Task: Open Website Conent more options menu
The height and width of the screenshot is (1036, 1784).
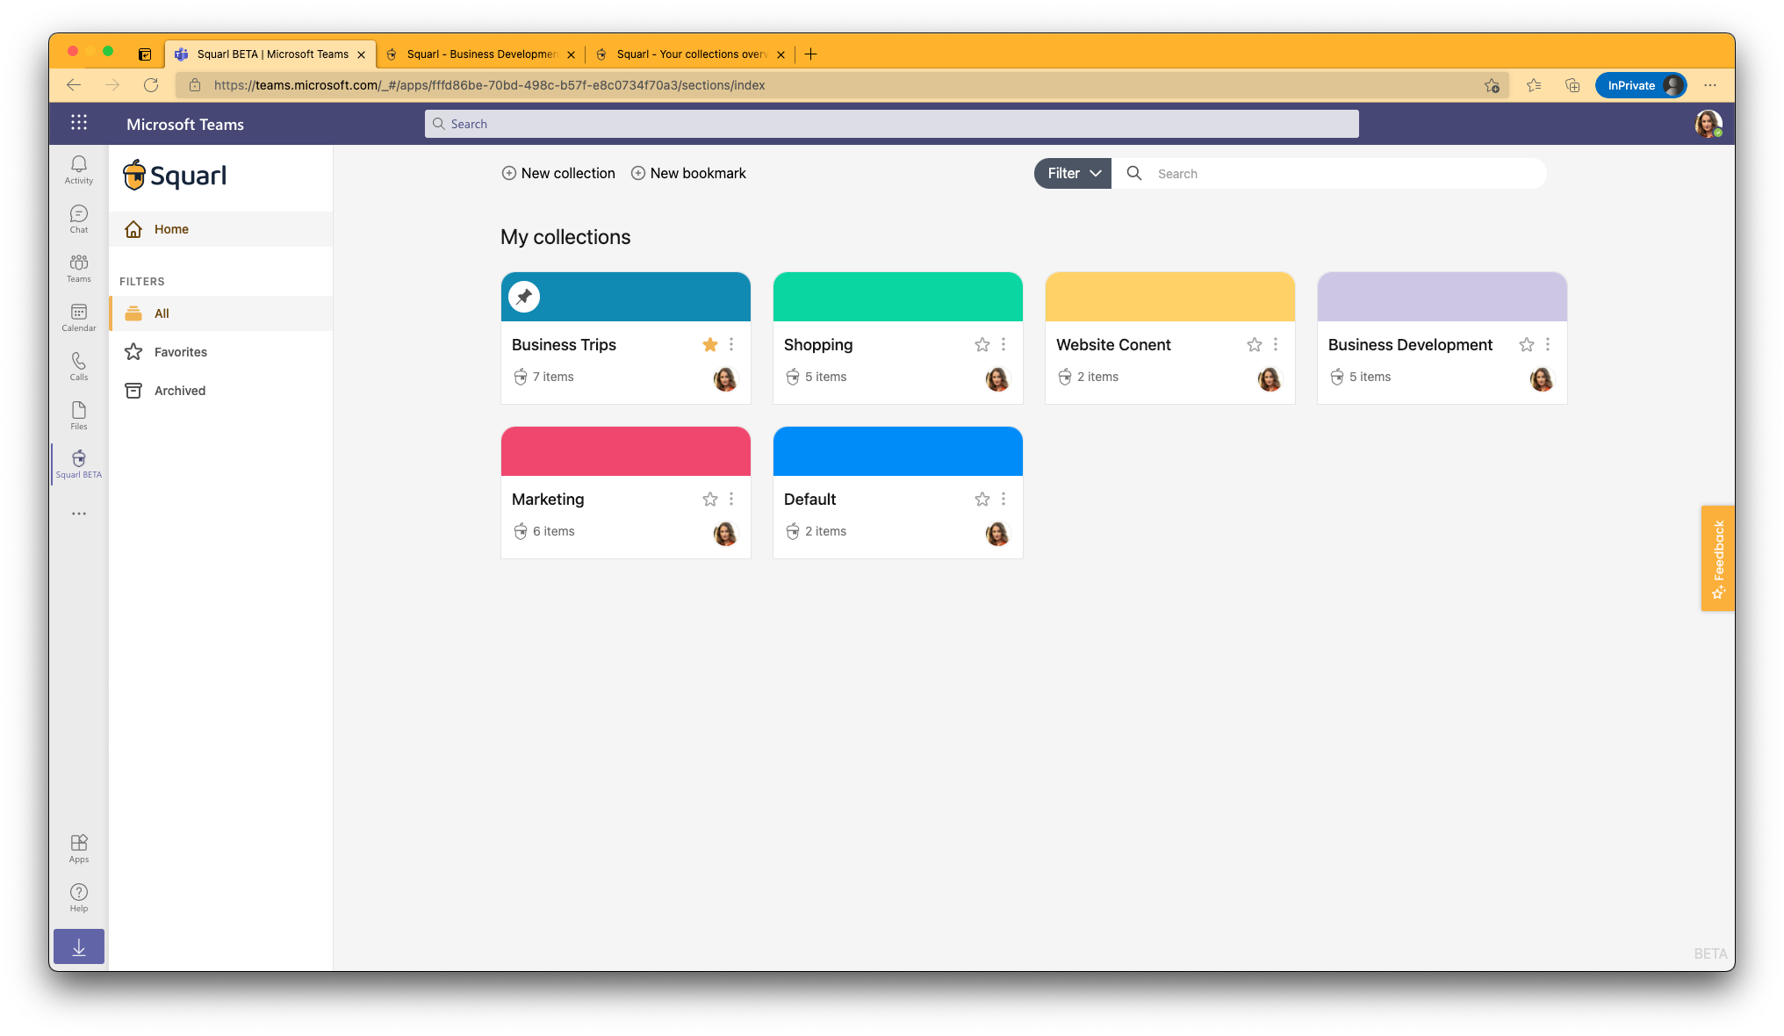Action: tap(1276, 345)
